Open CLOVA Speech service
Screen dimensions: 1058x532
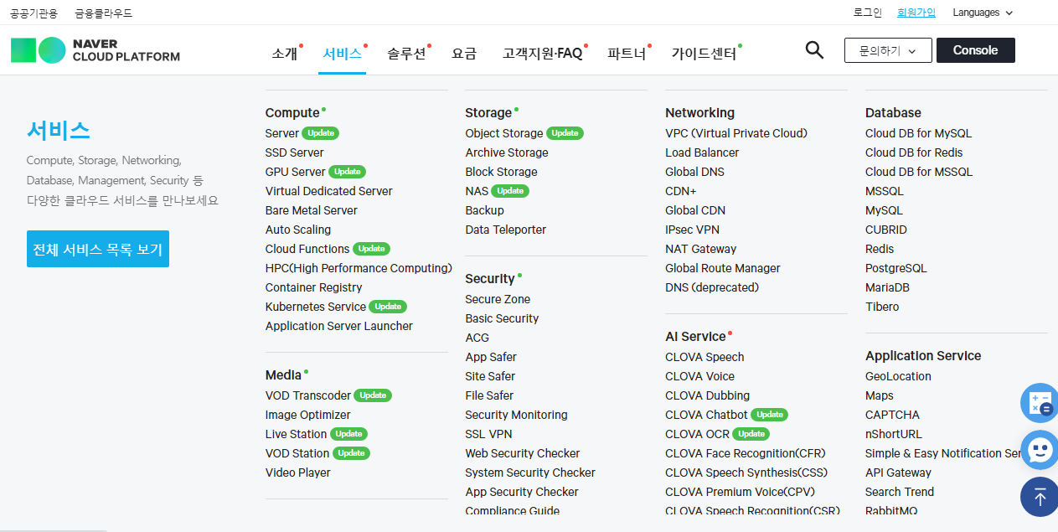coord(704,357)
